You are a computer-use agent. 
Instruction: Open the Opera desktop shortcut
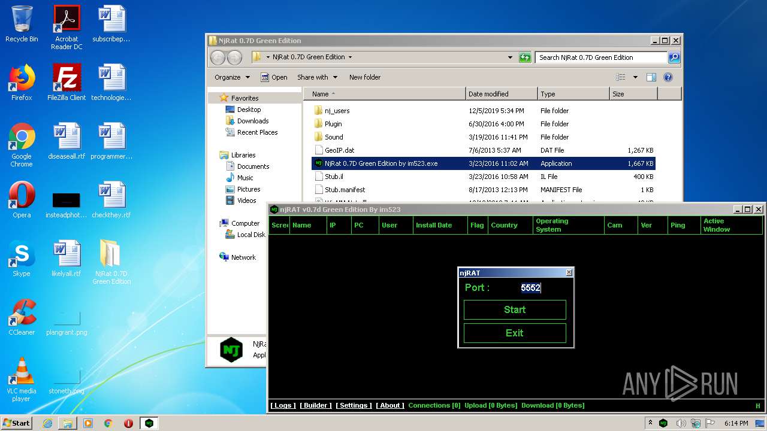pyautogui.click(x=22, y=200)
